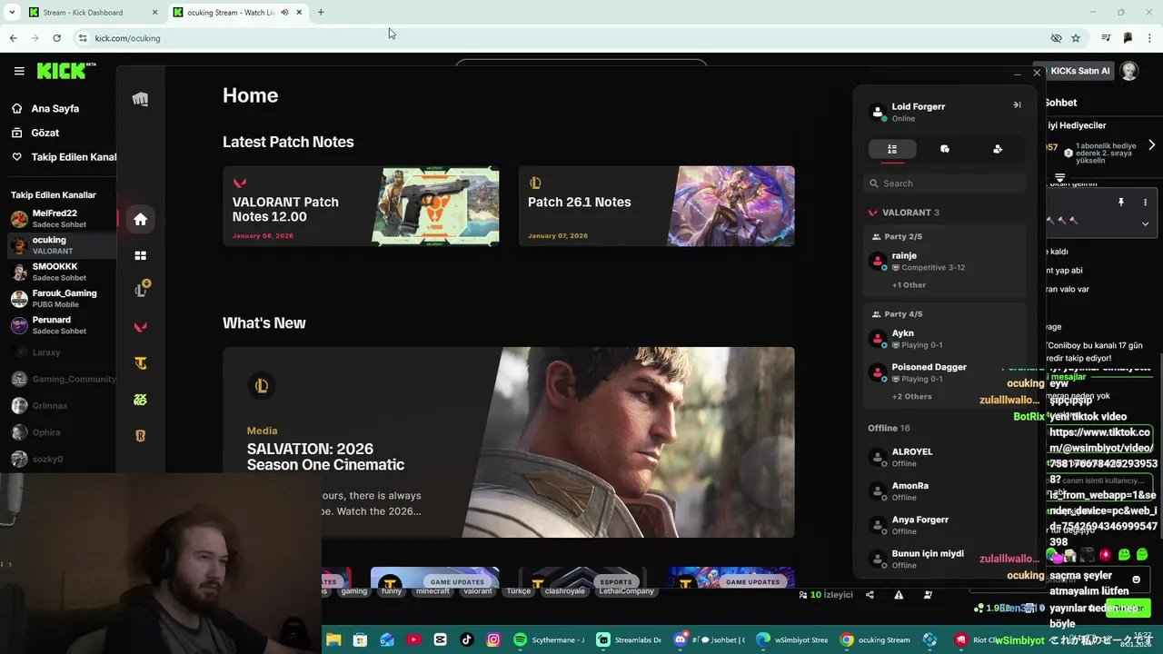Expand pinned message down chevron
Screen dimensions: 1163x654
click(x=1145, y=223)
